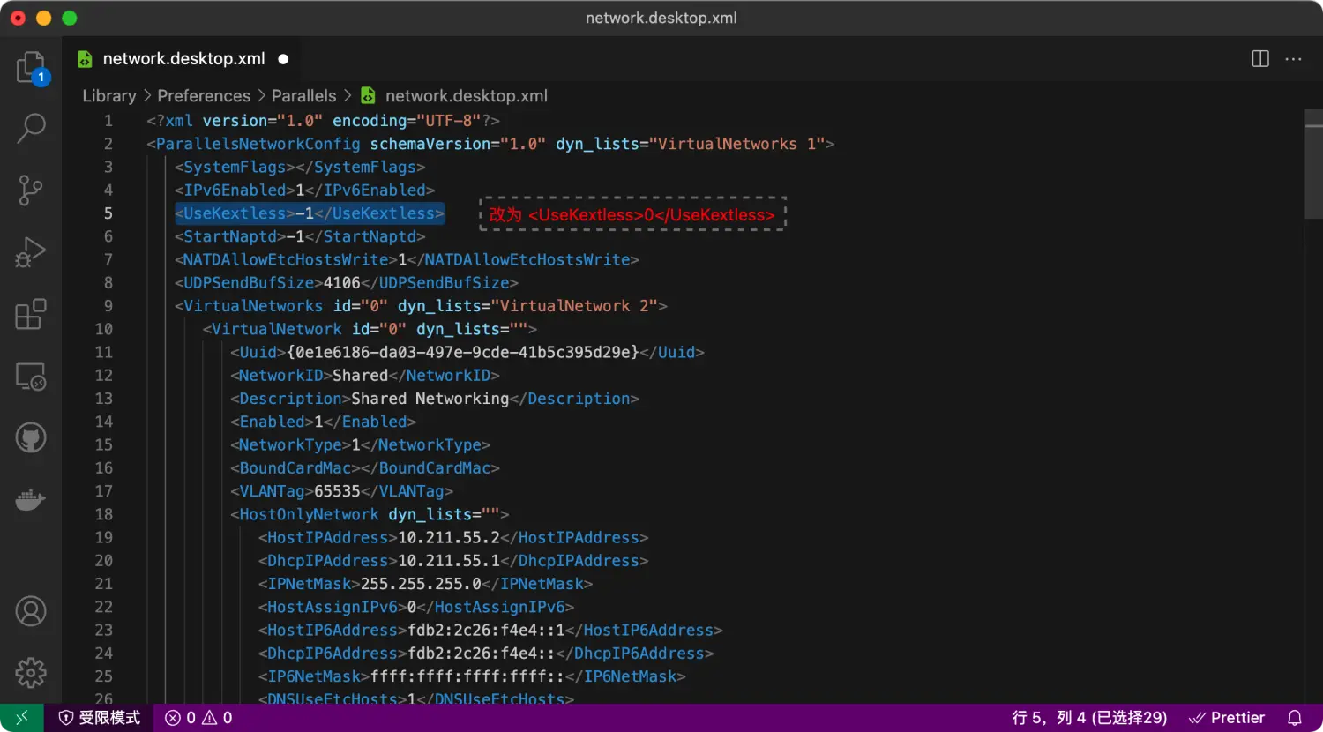Image resolution: width=1323 pixels, height=732 pixels.
Task: Click the IP6NetMask line
Action: click(472, 676)
